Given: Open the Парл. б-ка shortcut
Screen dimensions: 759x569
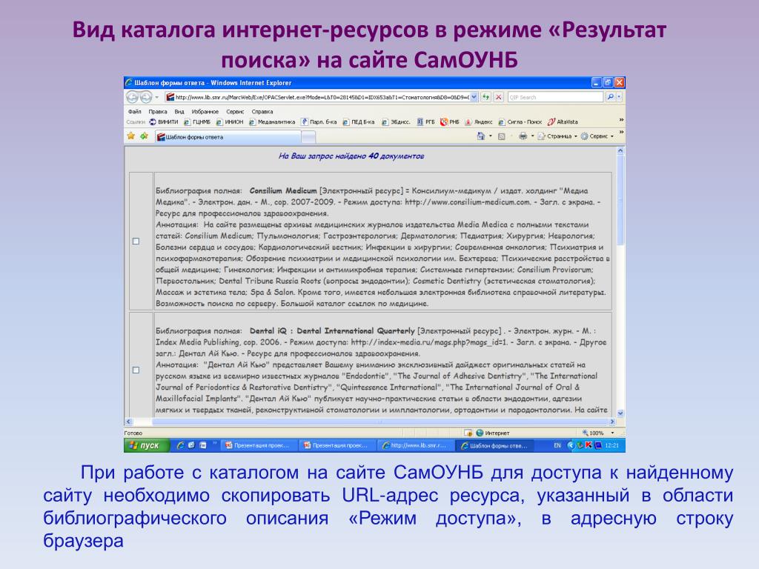Looking at the screenshot, I should tap(319, 122).
